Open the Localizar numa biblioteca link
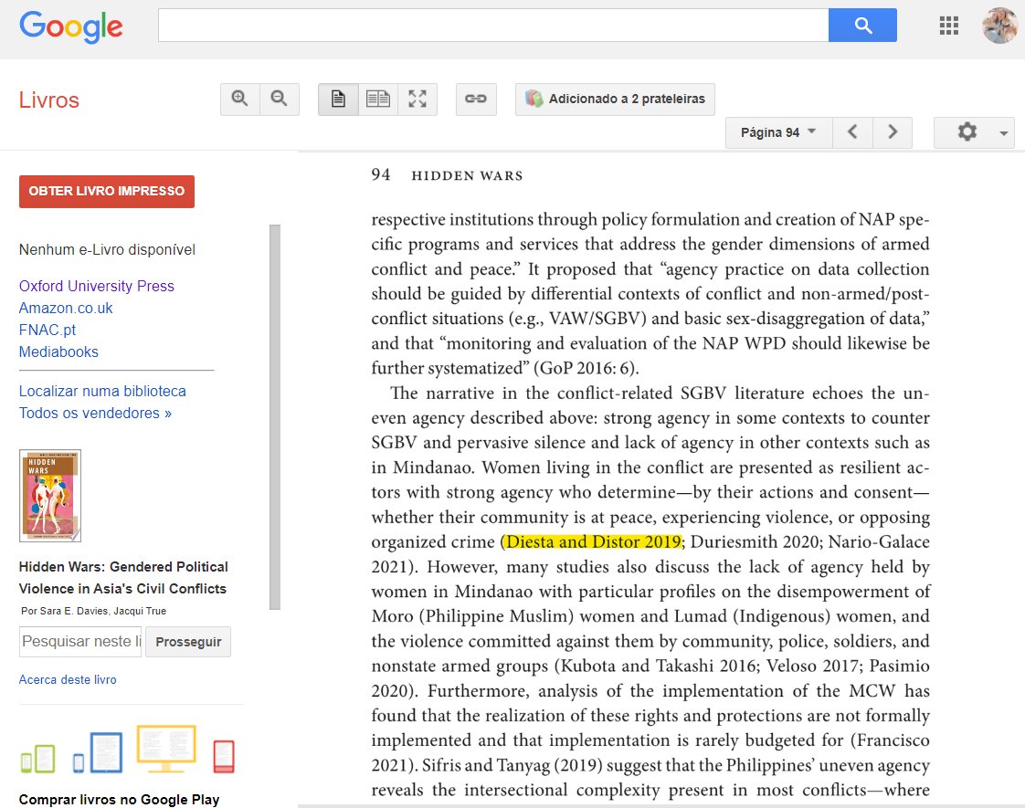The width and height of the screenshot is (1025, 808). [x=102, y=392]
